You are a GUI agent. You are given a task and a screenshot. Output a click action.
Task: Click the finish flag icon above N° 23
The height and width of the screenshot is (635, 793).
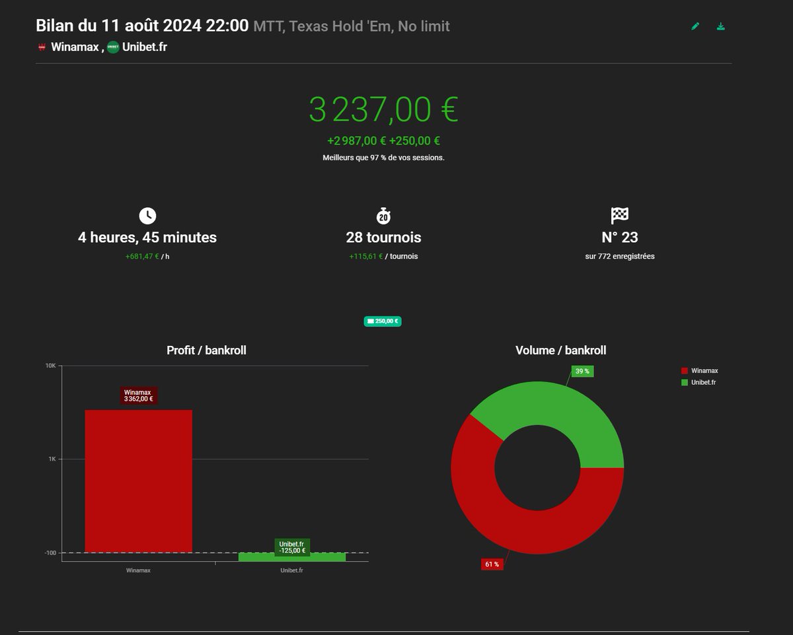click(619, 215)
